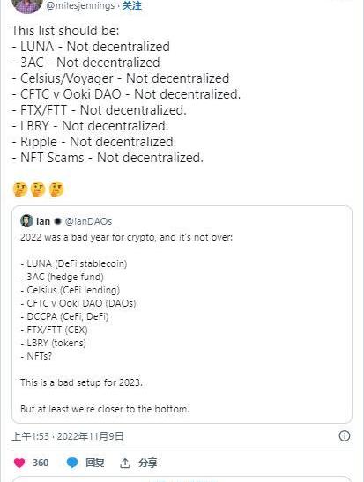Image resolution: width=364 pixels, height=482 pixels.
Task: Click the 关注 follow link
Action: tap(132, 5)
